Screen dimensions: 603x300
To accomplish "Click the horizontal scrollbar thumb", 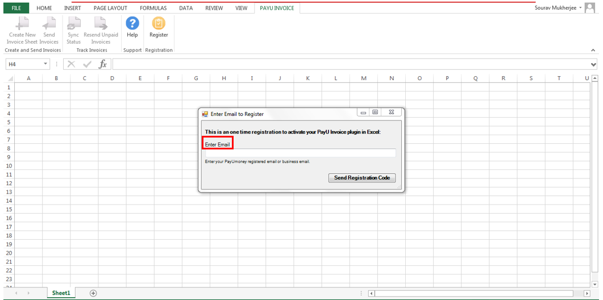I will click(x=474, y=293).
